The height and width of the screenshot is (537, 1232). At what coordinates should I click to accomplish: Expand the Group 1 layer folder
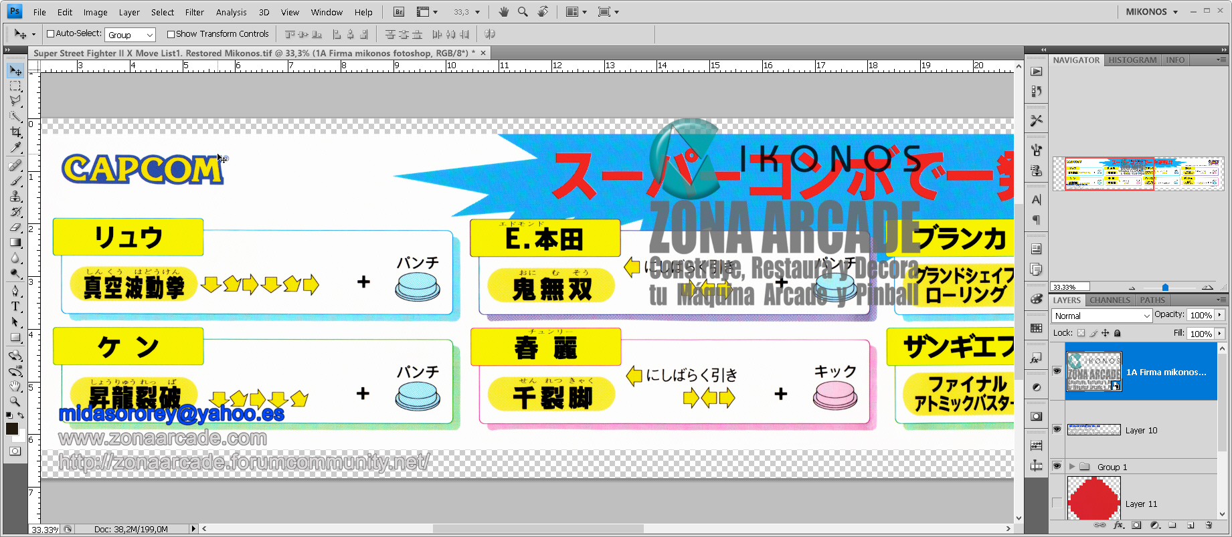1071,467
